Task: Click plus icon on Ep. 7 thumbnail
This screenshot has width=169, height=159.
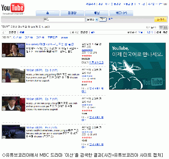Action: pyautogui.click(x=4, y=109)
